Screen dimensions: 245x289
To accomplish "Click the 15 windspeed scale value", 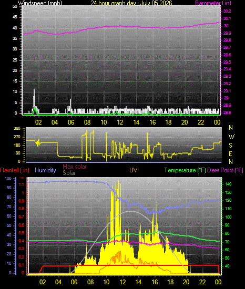I will 15,81.
